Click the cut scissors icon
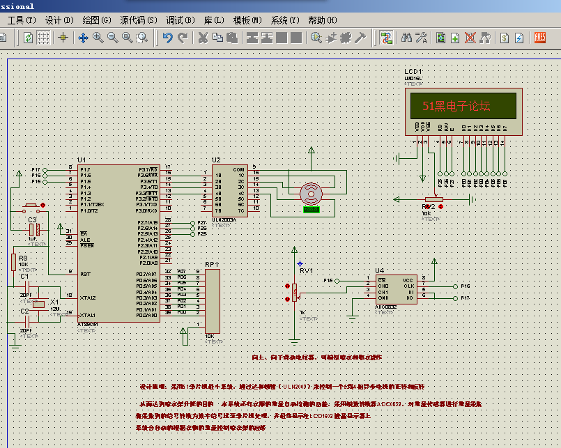Image resolution: width=561 pixels, height=448 pixels. (203, 38)
